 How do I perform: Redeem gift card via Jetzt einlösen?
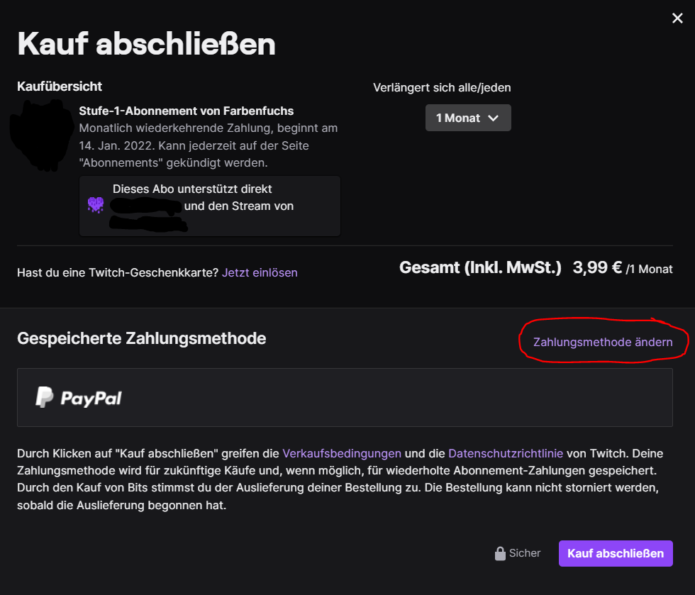point(260,272)
